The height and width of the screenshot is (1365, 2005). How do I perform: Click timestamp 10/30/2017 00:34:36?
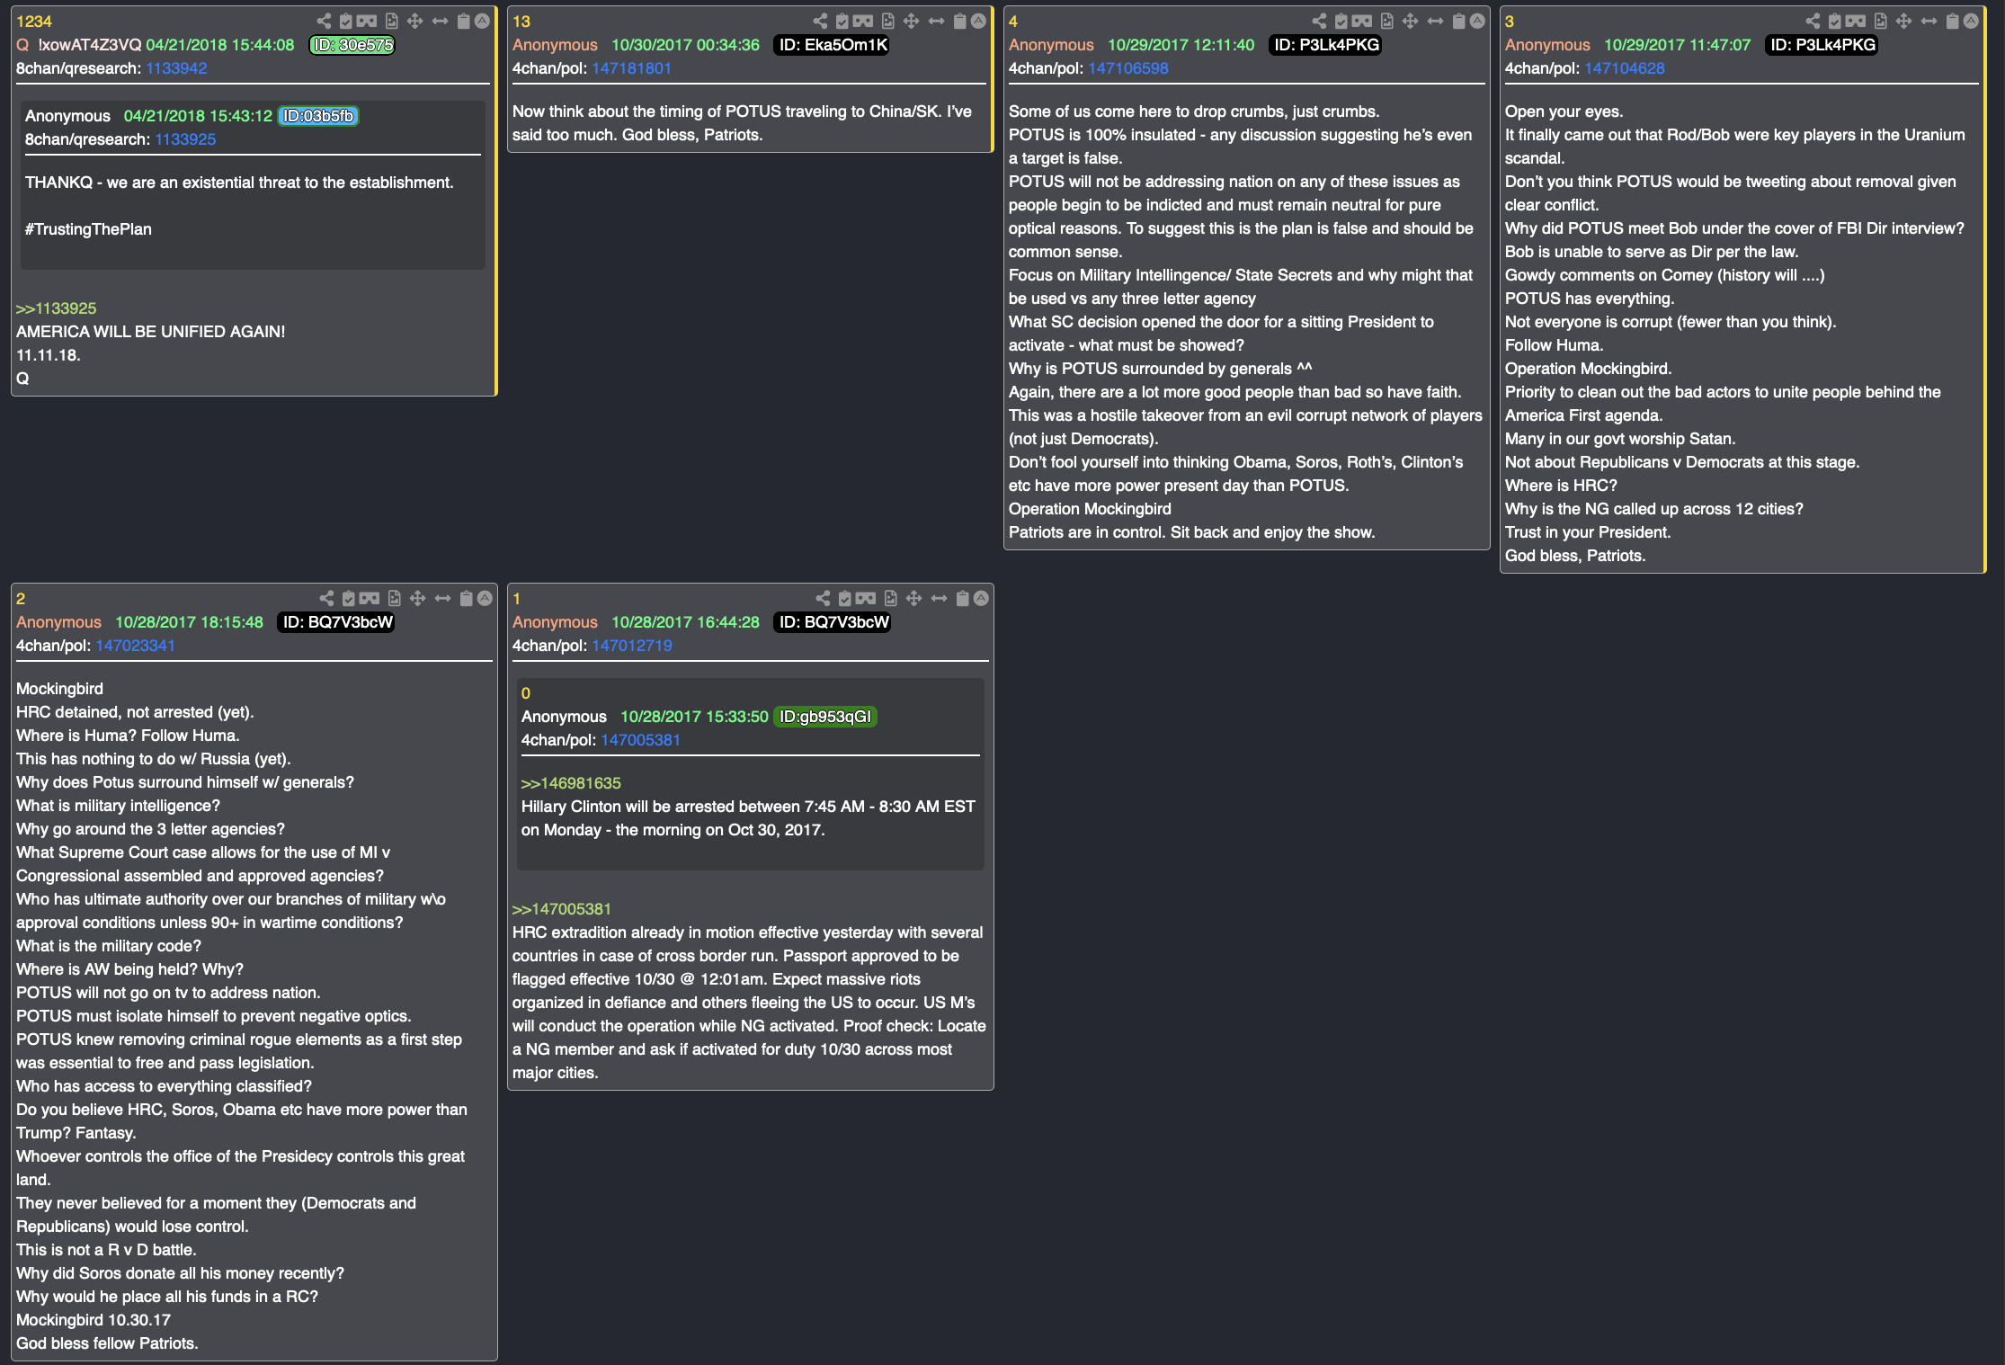685,45
